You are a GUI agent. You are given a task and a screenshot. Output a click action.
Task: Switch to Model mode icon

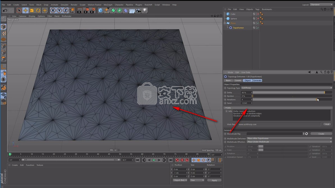(x=3, y=27)
